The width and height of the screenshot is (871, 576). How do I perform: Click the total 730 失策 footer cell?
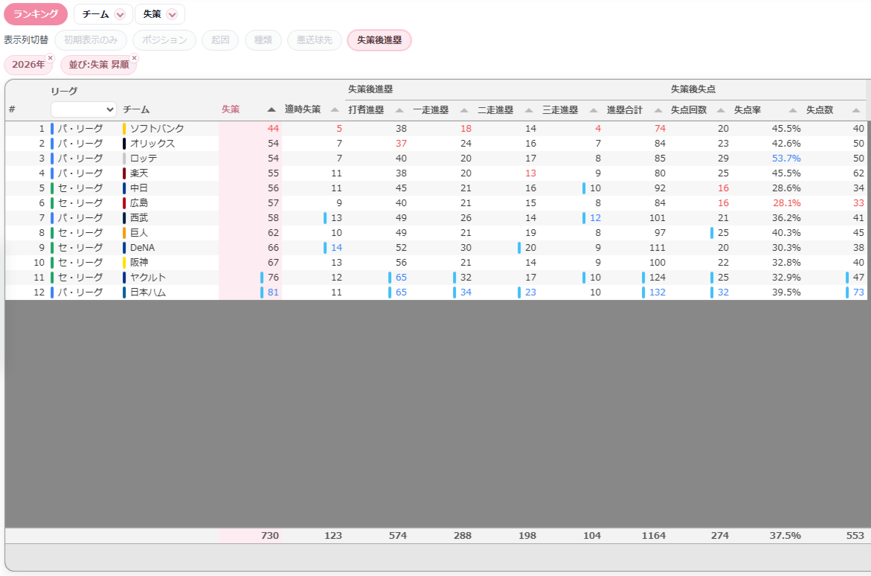[269, 535]
